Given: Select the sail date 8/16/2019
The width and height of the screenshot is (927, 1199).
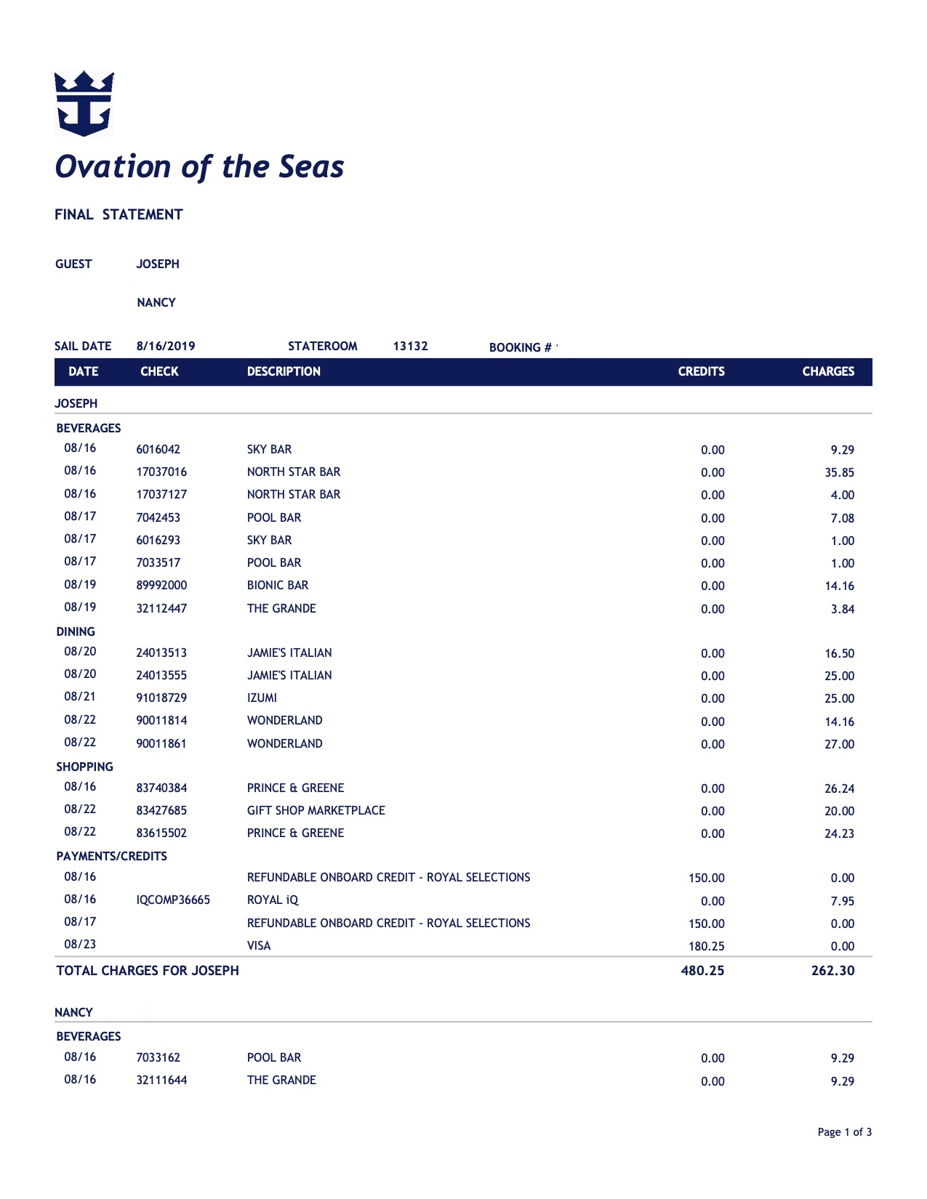Looking at the screenshot, I should click(x=166, y=346).
